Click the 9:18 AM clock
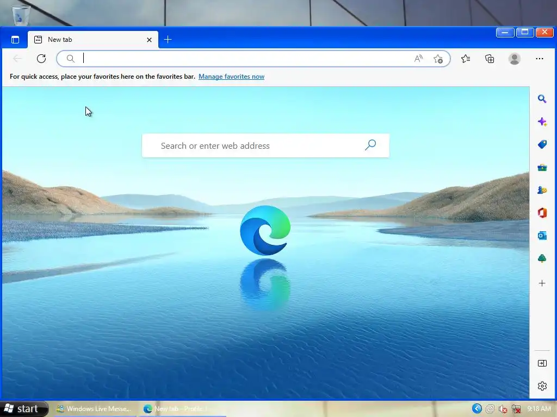The height and width of the screenshot is (417, 557). point(539,409)
